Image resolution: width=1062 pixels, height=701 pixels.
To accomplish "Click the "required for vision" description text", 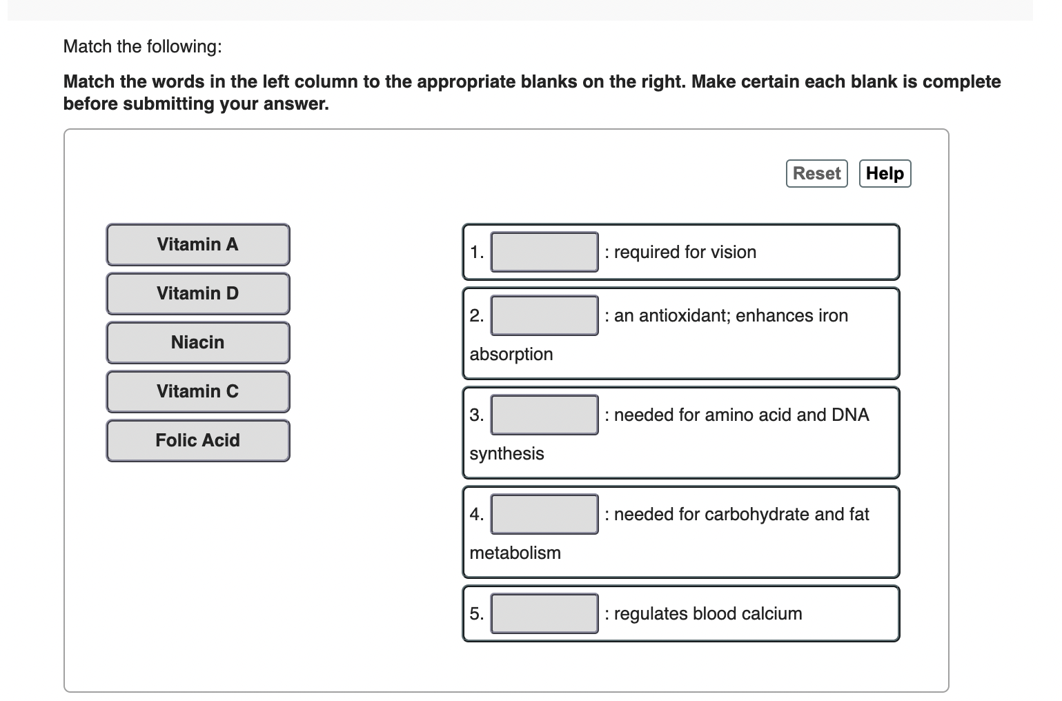I will (685, 252).
